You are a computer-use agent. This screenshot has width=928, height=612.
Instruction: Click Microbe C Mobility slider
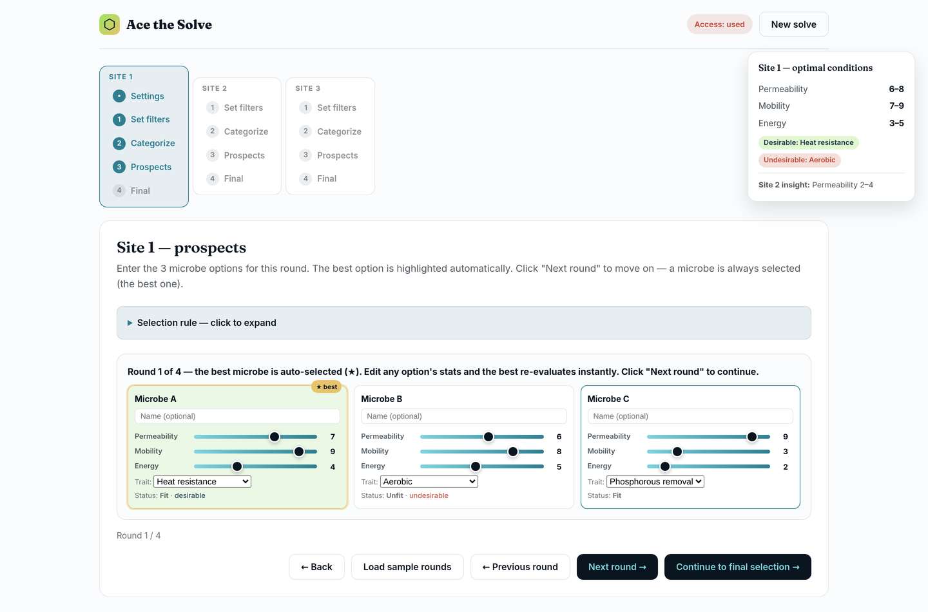click(x=708, y=452)
